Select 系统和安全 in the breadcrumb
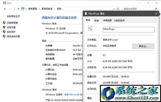This screenshot has height=102, width=161. [47, 9]
